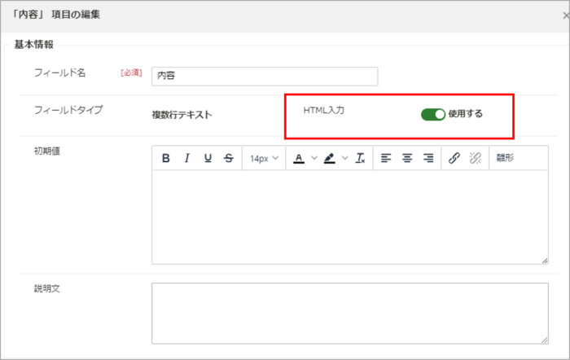
Task: Click the 使用する label text
Action: click(465, 114)
